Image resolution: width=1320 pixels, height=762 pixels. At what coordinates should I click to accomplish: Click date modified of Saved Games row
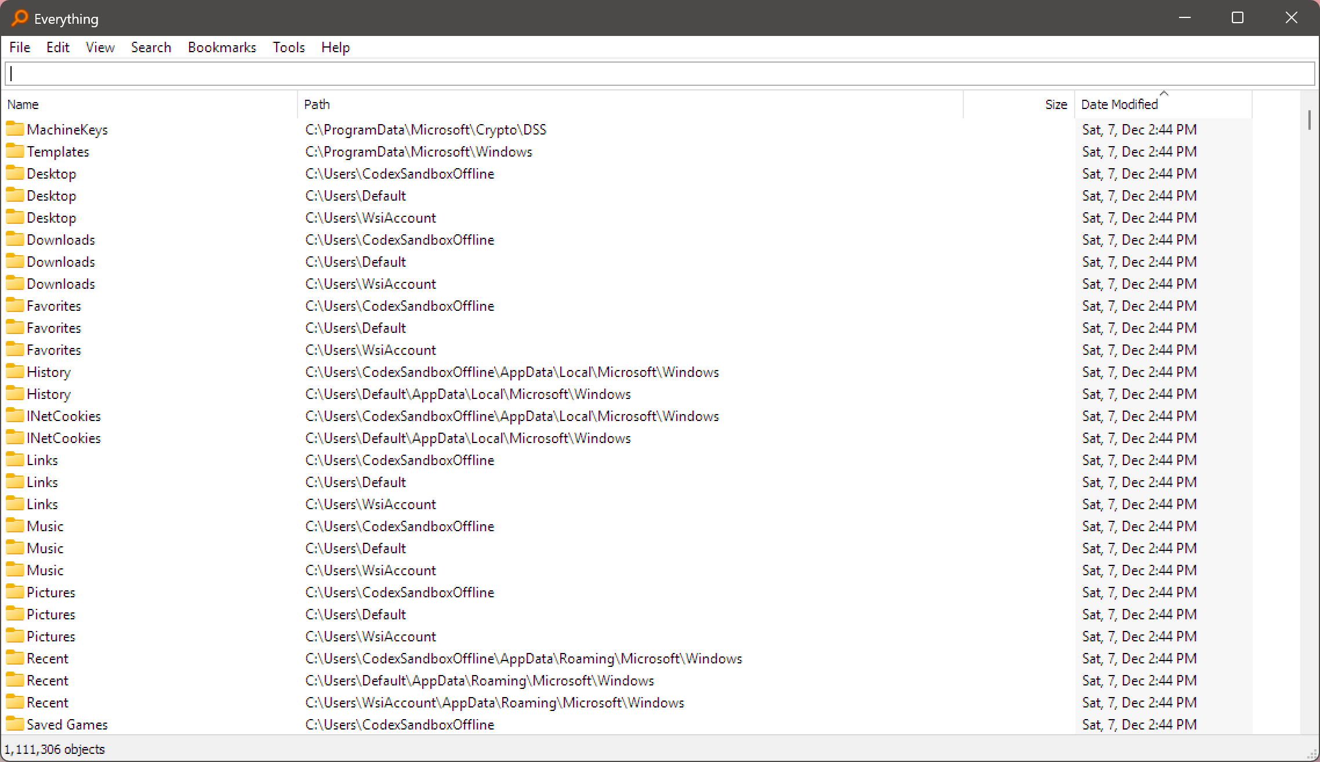pos(1139,725)
